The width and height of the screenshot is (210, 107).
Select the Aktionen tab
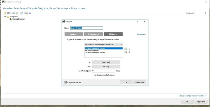(113, 34)
